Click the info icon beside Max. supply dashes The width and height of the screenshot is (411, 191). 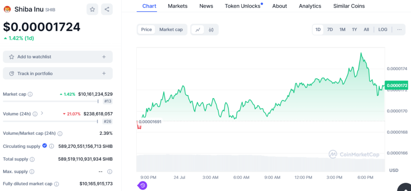(110, 172)
